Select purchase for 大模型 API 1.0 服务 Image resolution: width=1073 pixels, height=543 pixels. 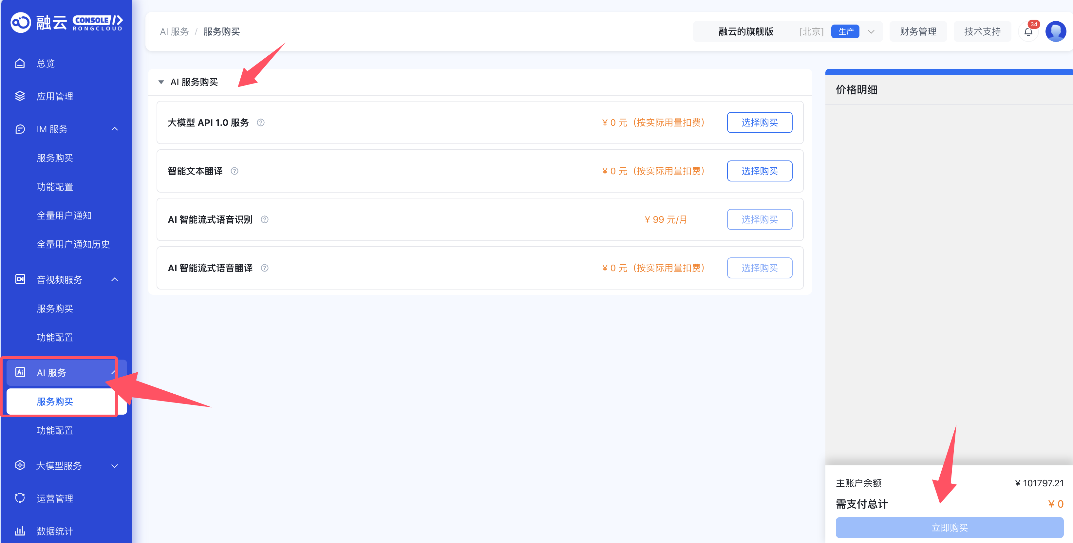coord(759,122)
